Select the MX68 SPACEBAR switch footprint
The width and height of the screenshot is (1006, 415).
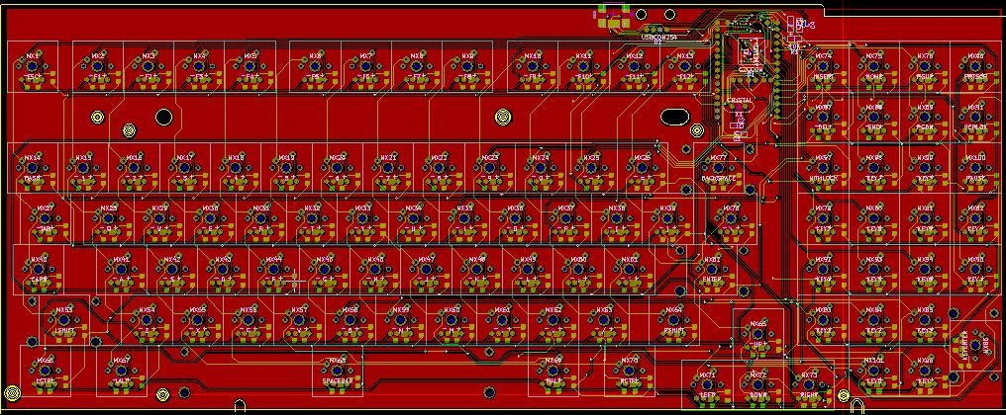click(x=338, y=372)
